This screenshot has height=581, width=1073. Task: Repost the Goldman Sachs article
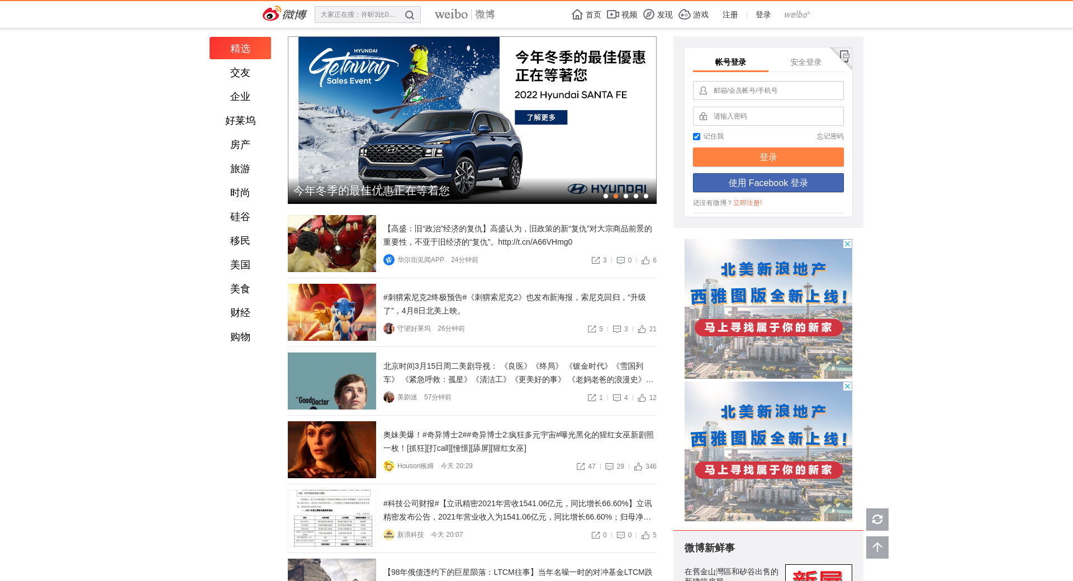coord(596,260)
